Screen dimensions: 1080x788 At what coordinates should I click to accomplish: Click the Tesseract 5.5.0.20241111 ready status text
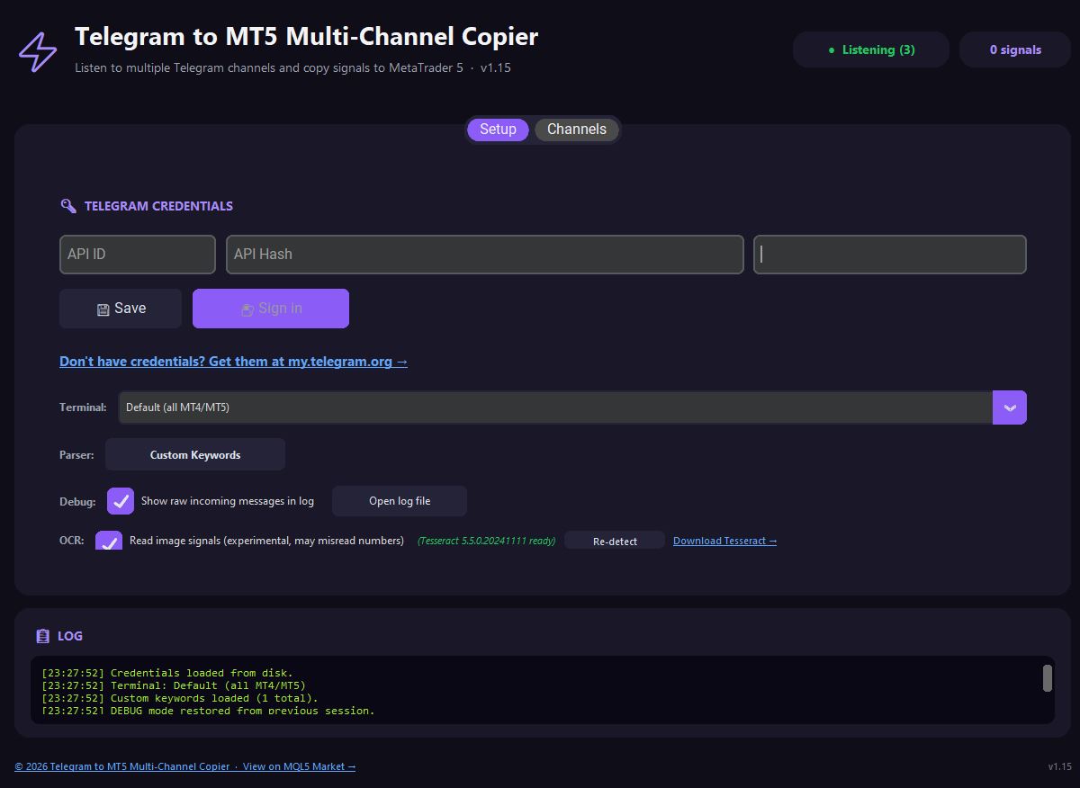coord(486,541)
